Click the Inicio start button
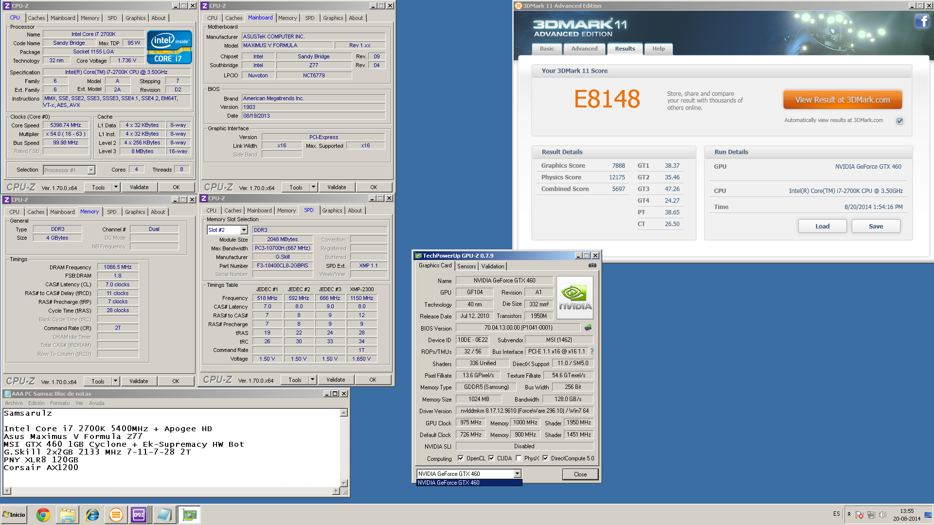Screen dimensions: 934x525 tap(14, 515)
